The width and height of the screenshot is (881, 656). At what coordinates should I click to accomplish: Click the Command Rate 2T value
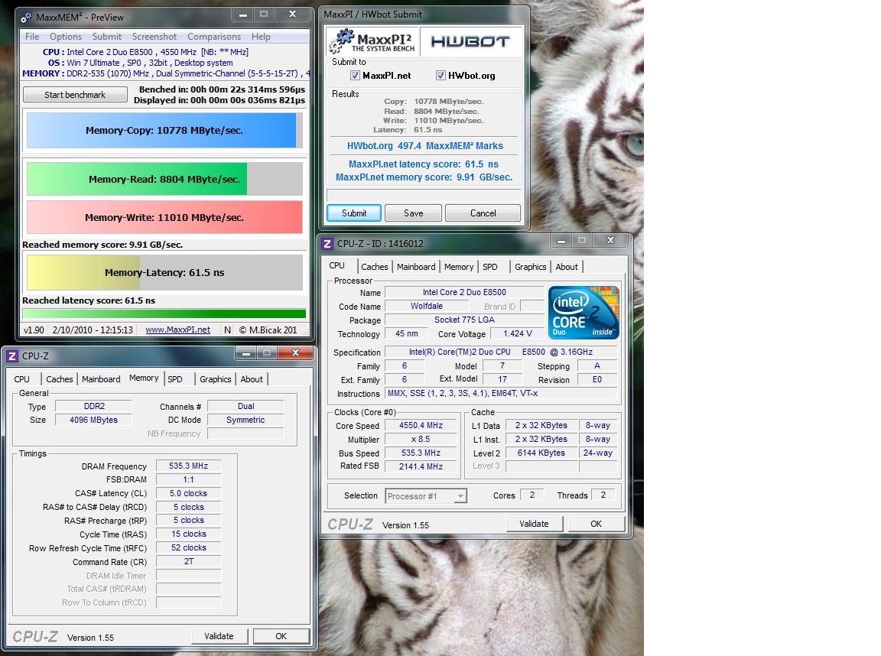[188, 561]
